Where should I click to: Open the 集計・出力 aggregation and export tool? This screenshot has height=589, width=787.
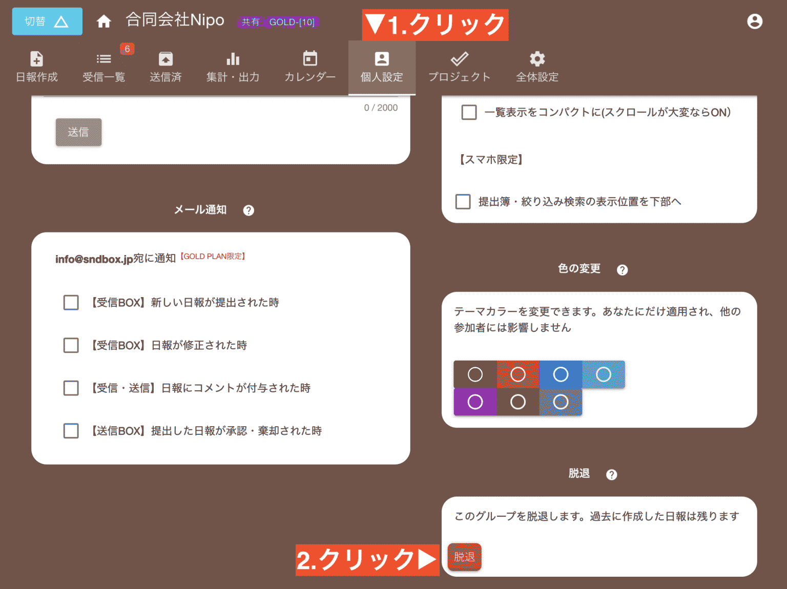pos(233,67)
